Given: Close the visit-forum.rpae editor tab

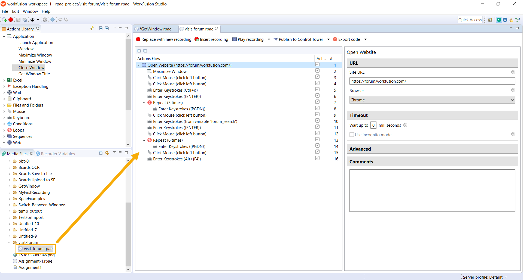Looking at the screenshot, I should 217,29.
